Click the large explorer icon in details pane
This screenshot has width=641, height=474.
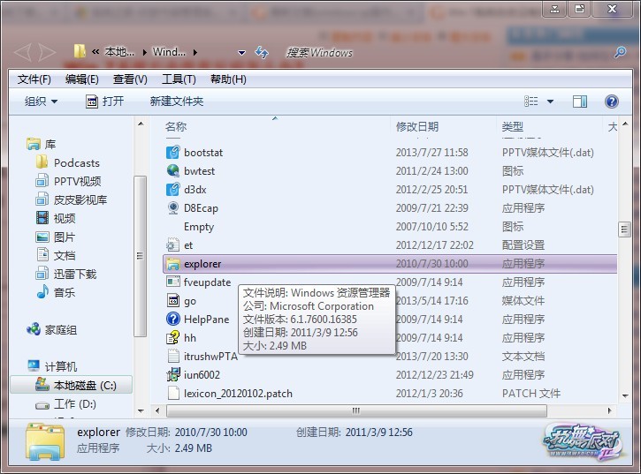tap(45, 442)
